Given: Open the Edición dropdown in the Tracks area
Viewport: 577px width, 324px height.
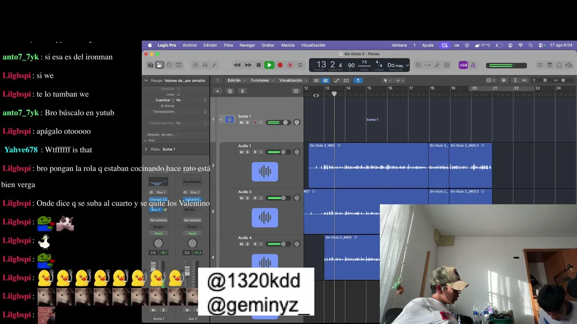Looking at the screenshot, I should (237, 81).
